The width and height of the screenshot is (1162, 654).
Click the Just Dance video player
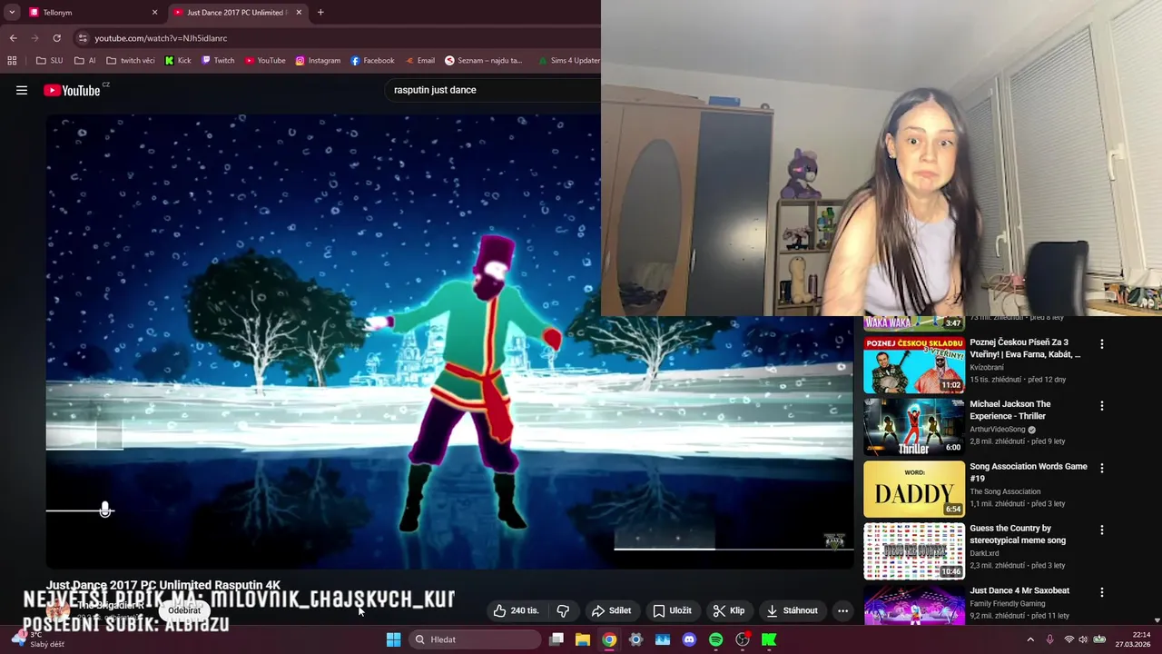[x=449, y=341]
